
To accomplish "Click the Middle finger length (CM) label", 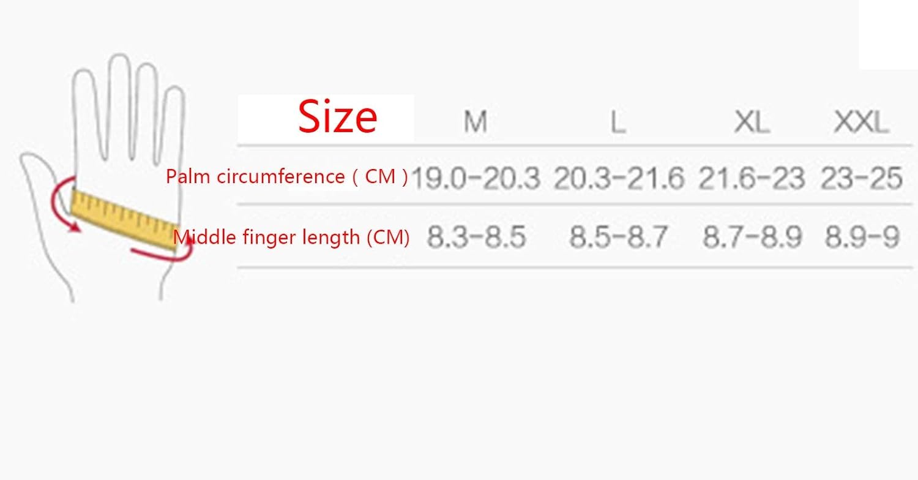I will [x=291, y=236].
